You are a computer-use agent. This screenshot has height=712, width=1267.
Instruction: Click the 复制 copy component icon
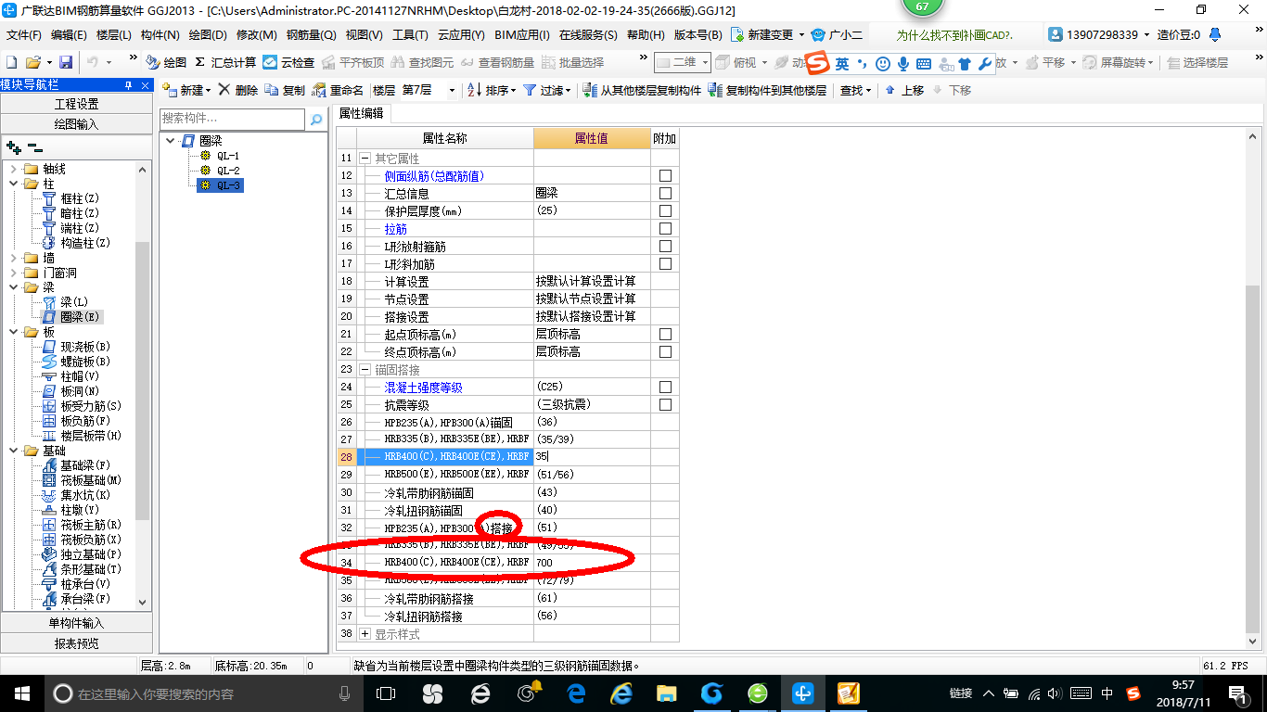272,90
